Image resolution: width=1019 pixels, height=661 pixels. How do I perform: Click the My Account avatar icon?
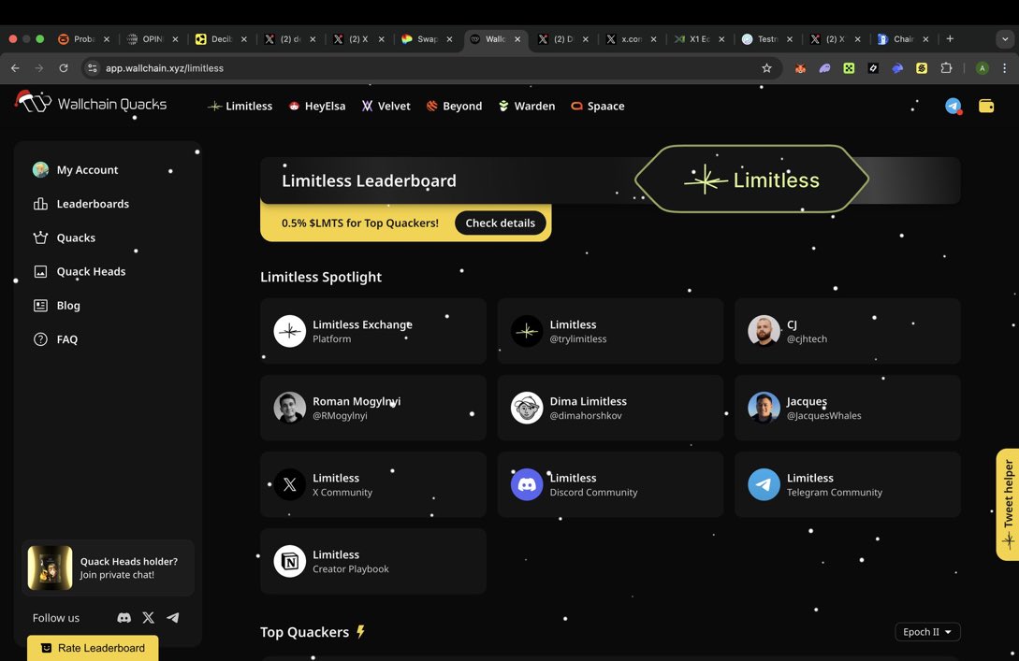point(40,169)
